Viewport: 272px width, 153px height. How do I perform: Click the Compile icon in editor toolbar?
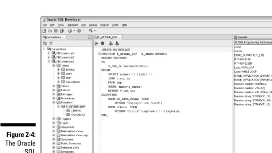coord(110,43)
